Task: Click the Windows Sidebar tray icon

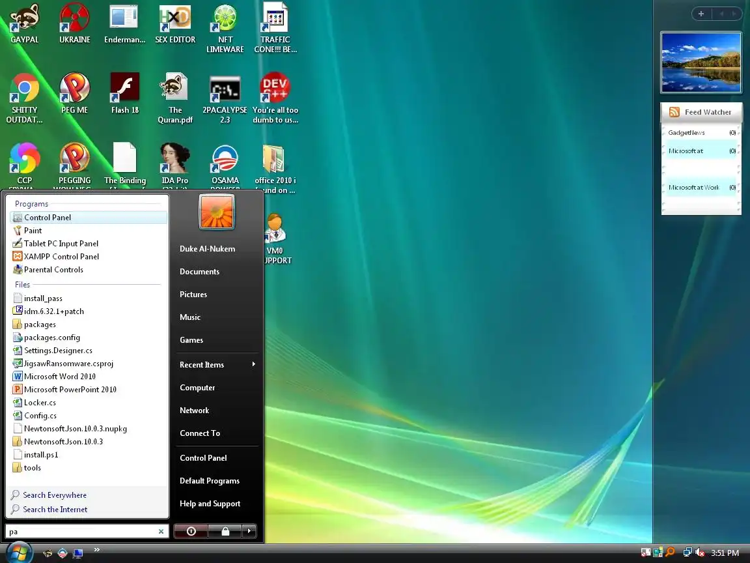Action: pos(658,553)
